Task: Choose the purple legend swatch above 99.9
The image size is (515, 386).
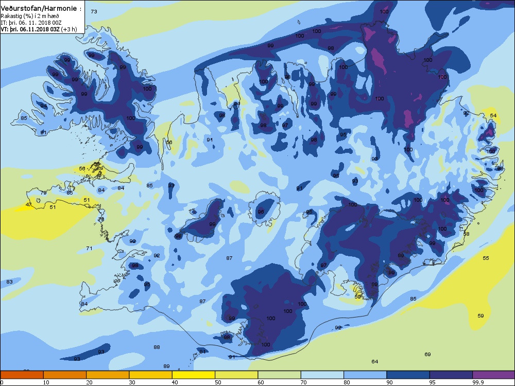Action: [494, 375]
